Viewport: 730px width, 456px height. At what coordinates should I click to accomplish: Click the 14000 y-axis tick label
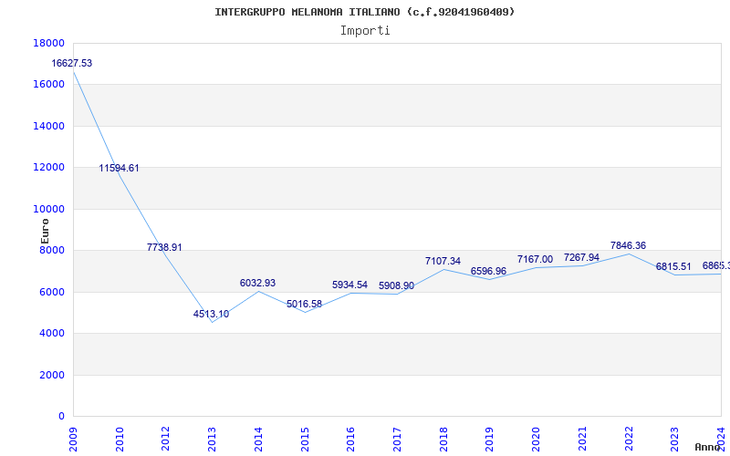click(x=49, y=126)
